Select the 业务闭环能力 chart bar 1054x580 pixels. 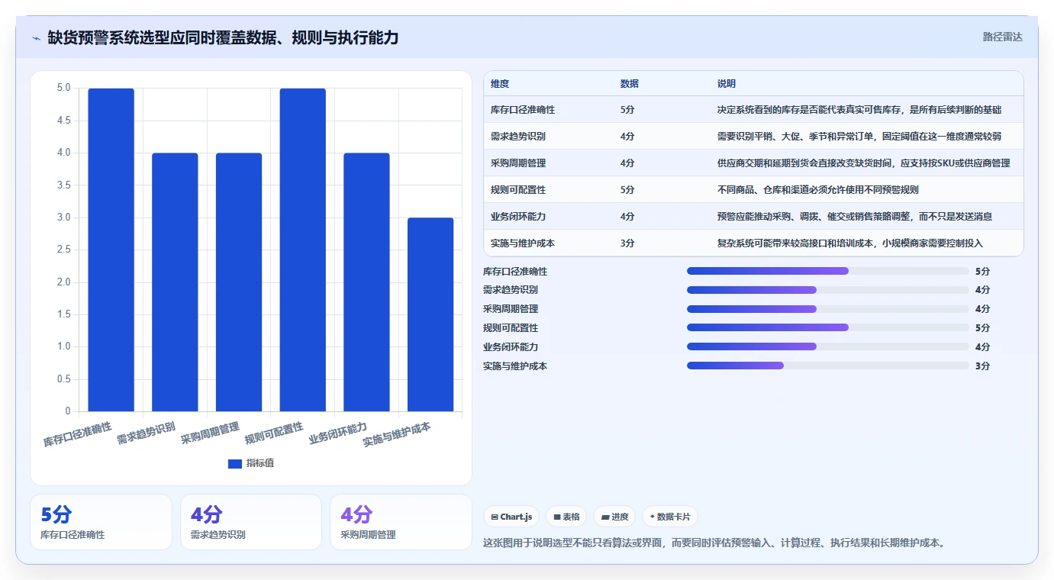pyautogui.click(x=366, y=282)
